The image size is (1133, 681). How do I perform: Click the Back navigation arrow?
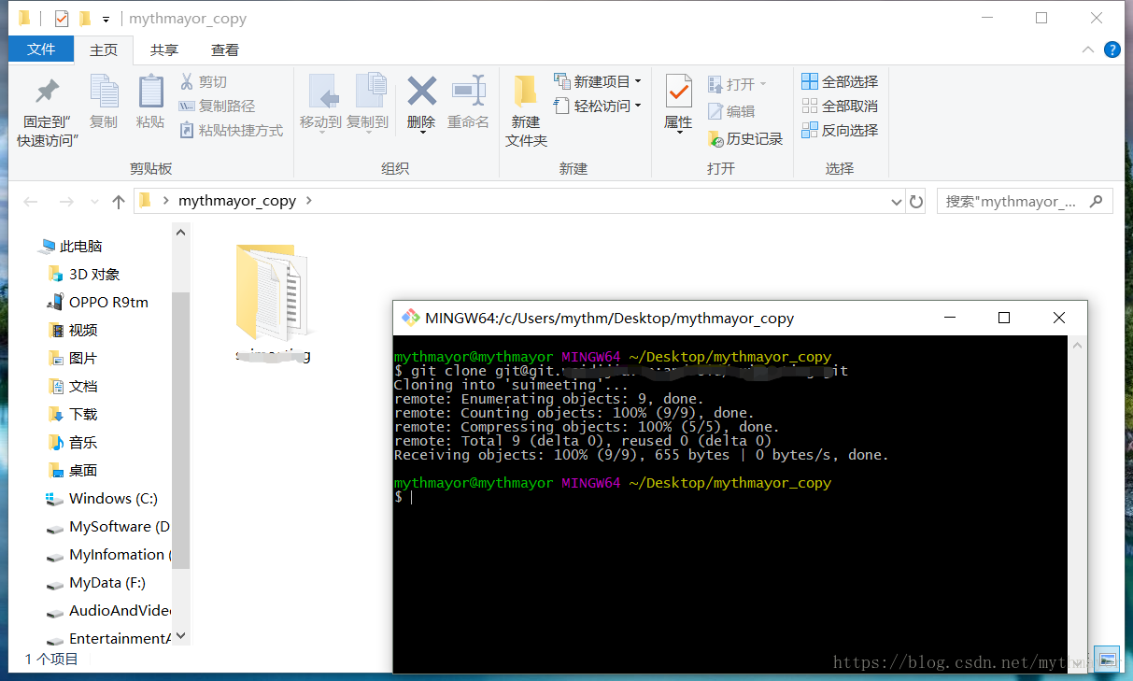pos(31,201)
